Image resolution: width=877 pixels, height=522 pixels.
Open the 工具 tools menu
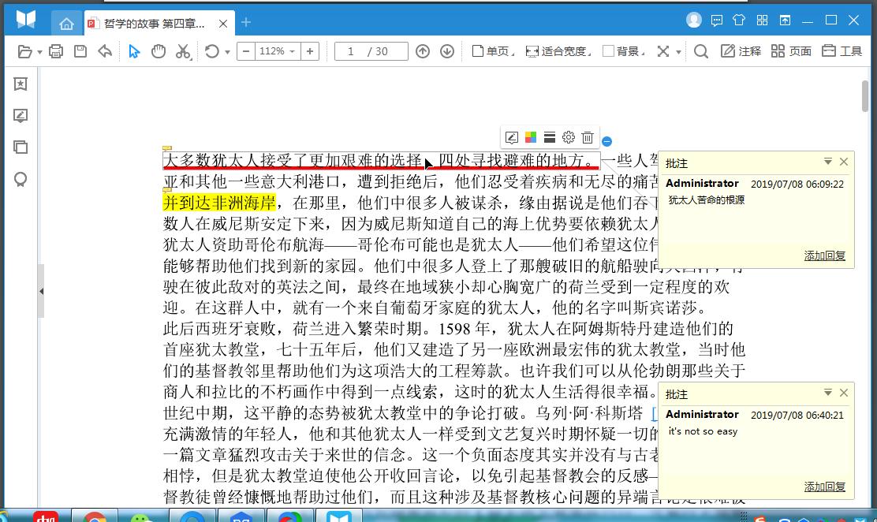pyautogui.click(x=842, y=51)
